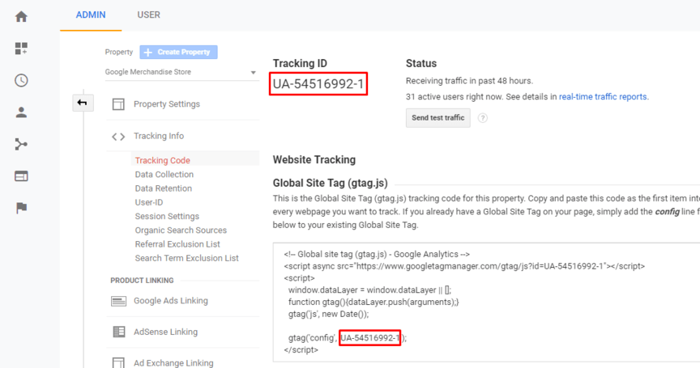The width and height of the screenshot is (700, 368).
Task: Click the window.dataLayer code line
Action: [x=369, y=290]
